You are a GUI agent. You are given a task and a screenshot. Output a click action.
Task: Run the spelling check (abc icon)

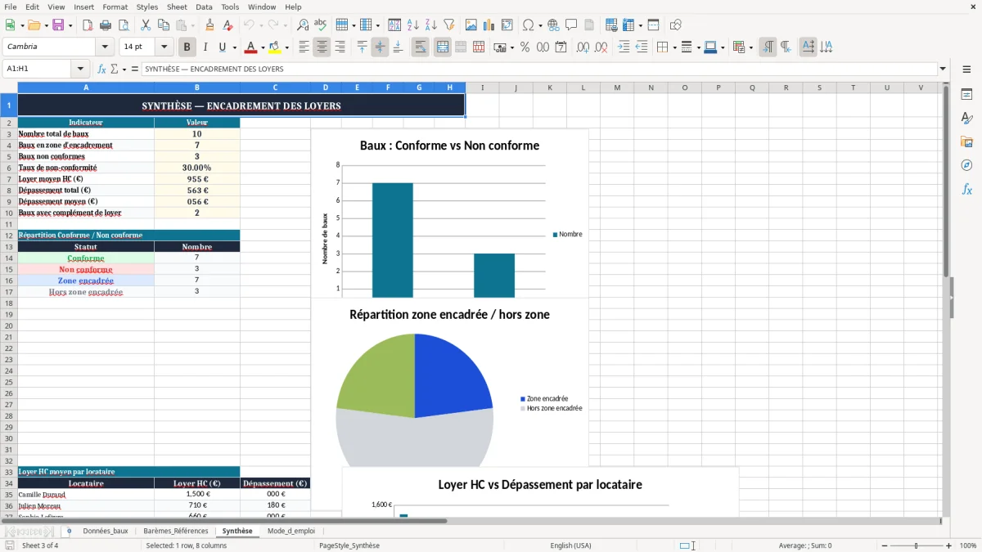click(x=321, y=25)
